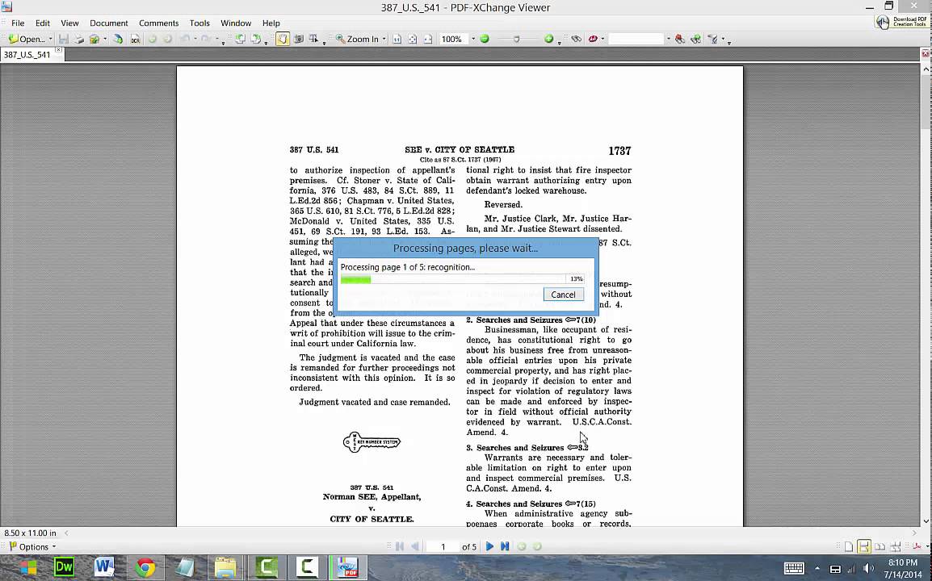The height and width of the screenshot is (581, 932).
Task: Click the Fit Page icon
Action: pos(413,39)
